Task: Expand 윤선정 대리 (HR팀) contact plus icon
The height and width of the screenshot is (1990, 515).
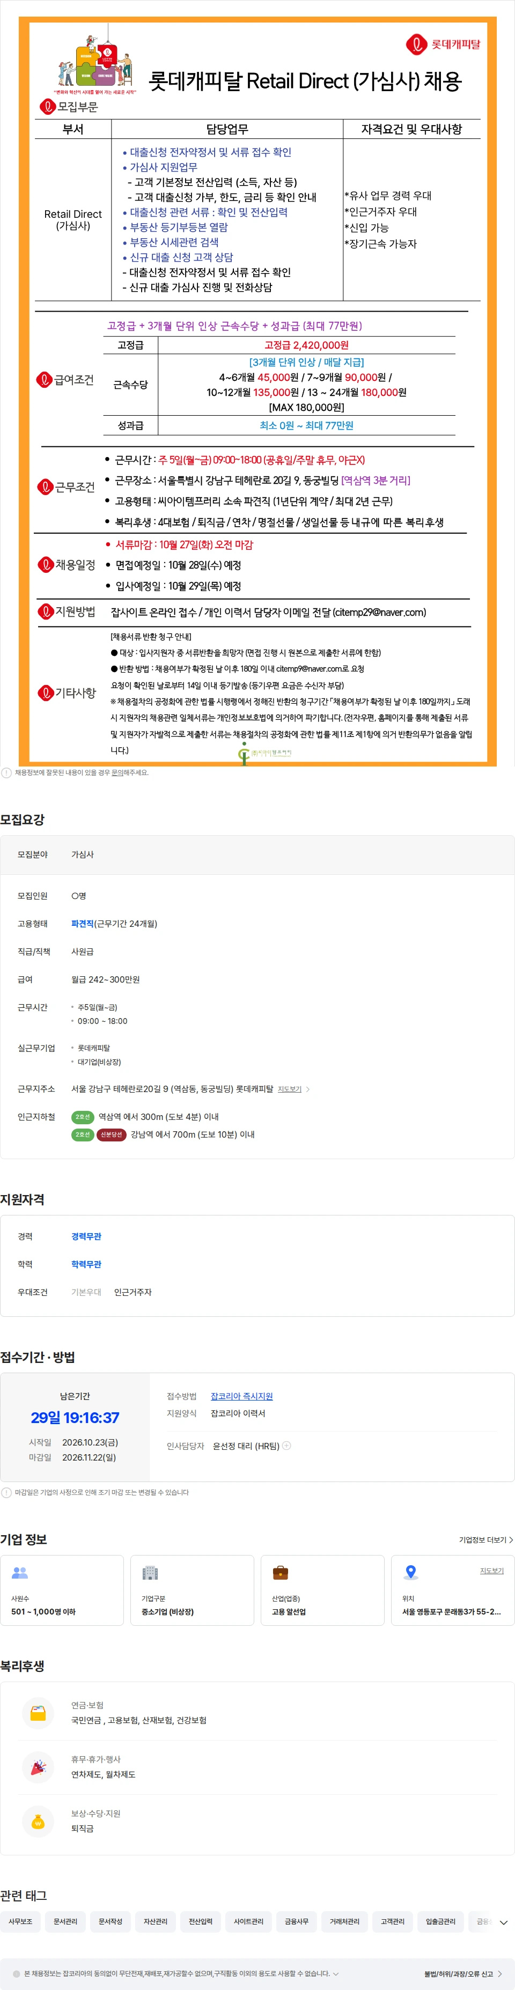Action: 286,1446
